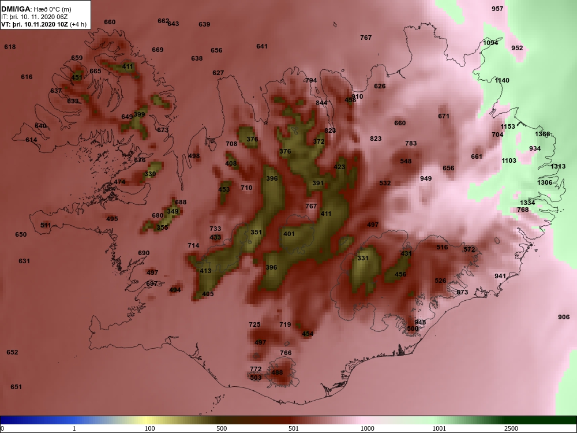Click the 1153 height value
The image size is (577, 433).
tap(508, 126)
